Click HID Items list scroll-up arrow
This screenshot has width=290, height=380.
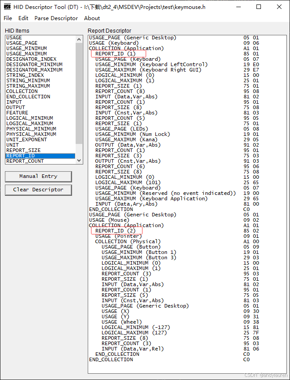point(79,39)
